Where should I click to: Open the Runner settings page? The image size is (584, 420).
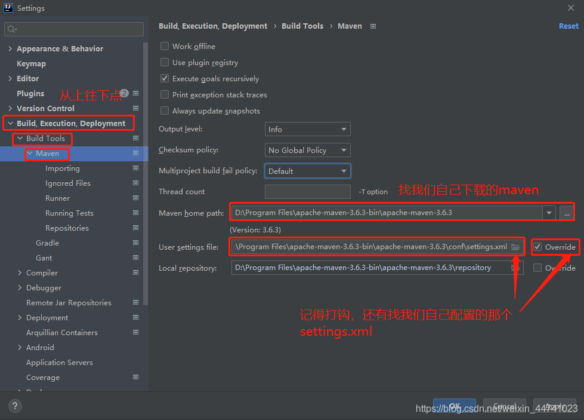coord(58,198)
